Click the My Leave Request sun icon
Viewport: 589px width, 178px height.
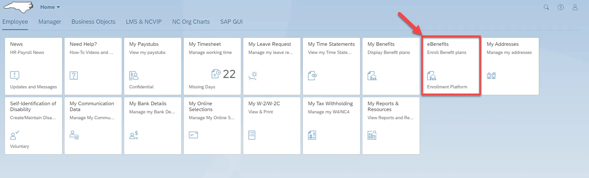[x=253, y=76]
